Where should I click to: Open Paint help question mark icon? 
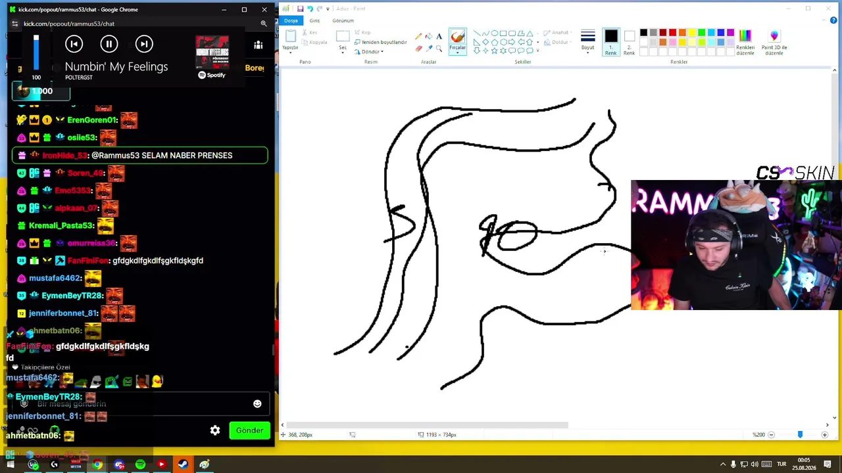pyautogui.click(x=834, y=20)
